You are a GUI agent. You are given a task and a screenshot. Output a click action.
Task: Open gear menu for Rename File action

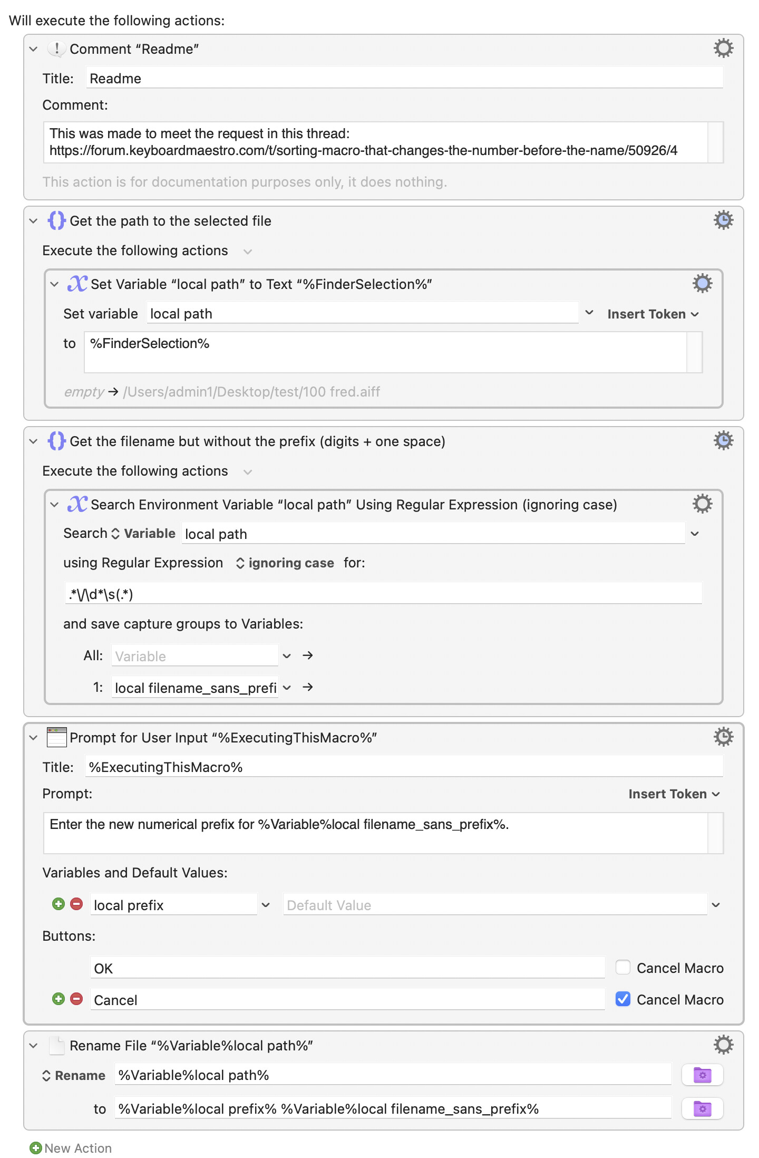(x=723, y=1045)
